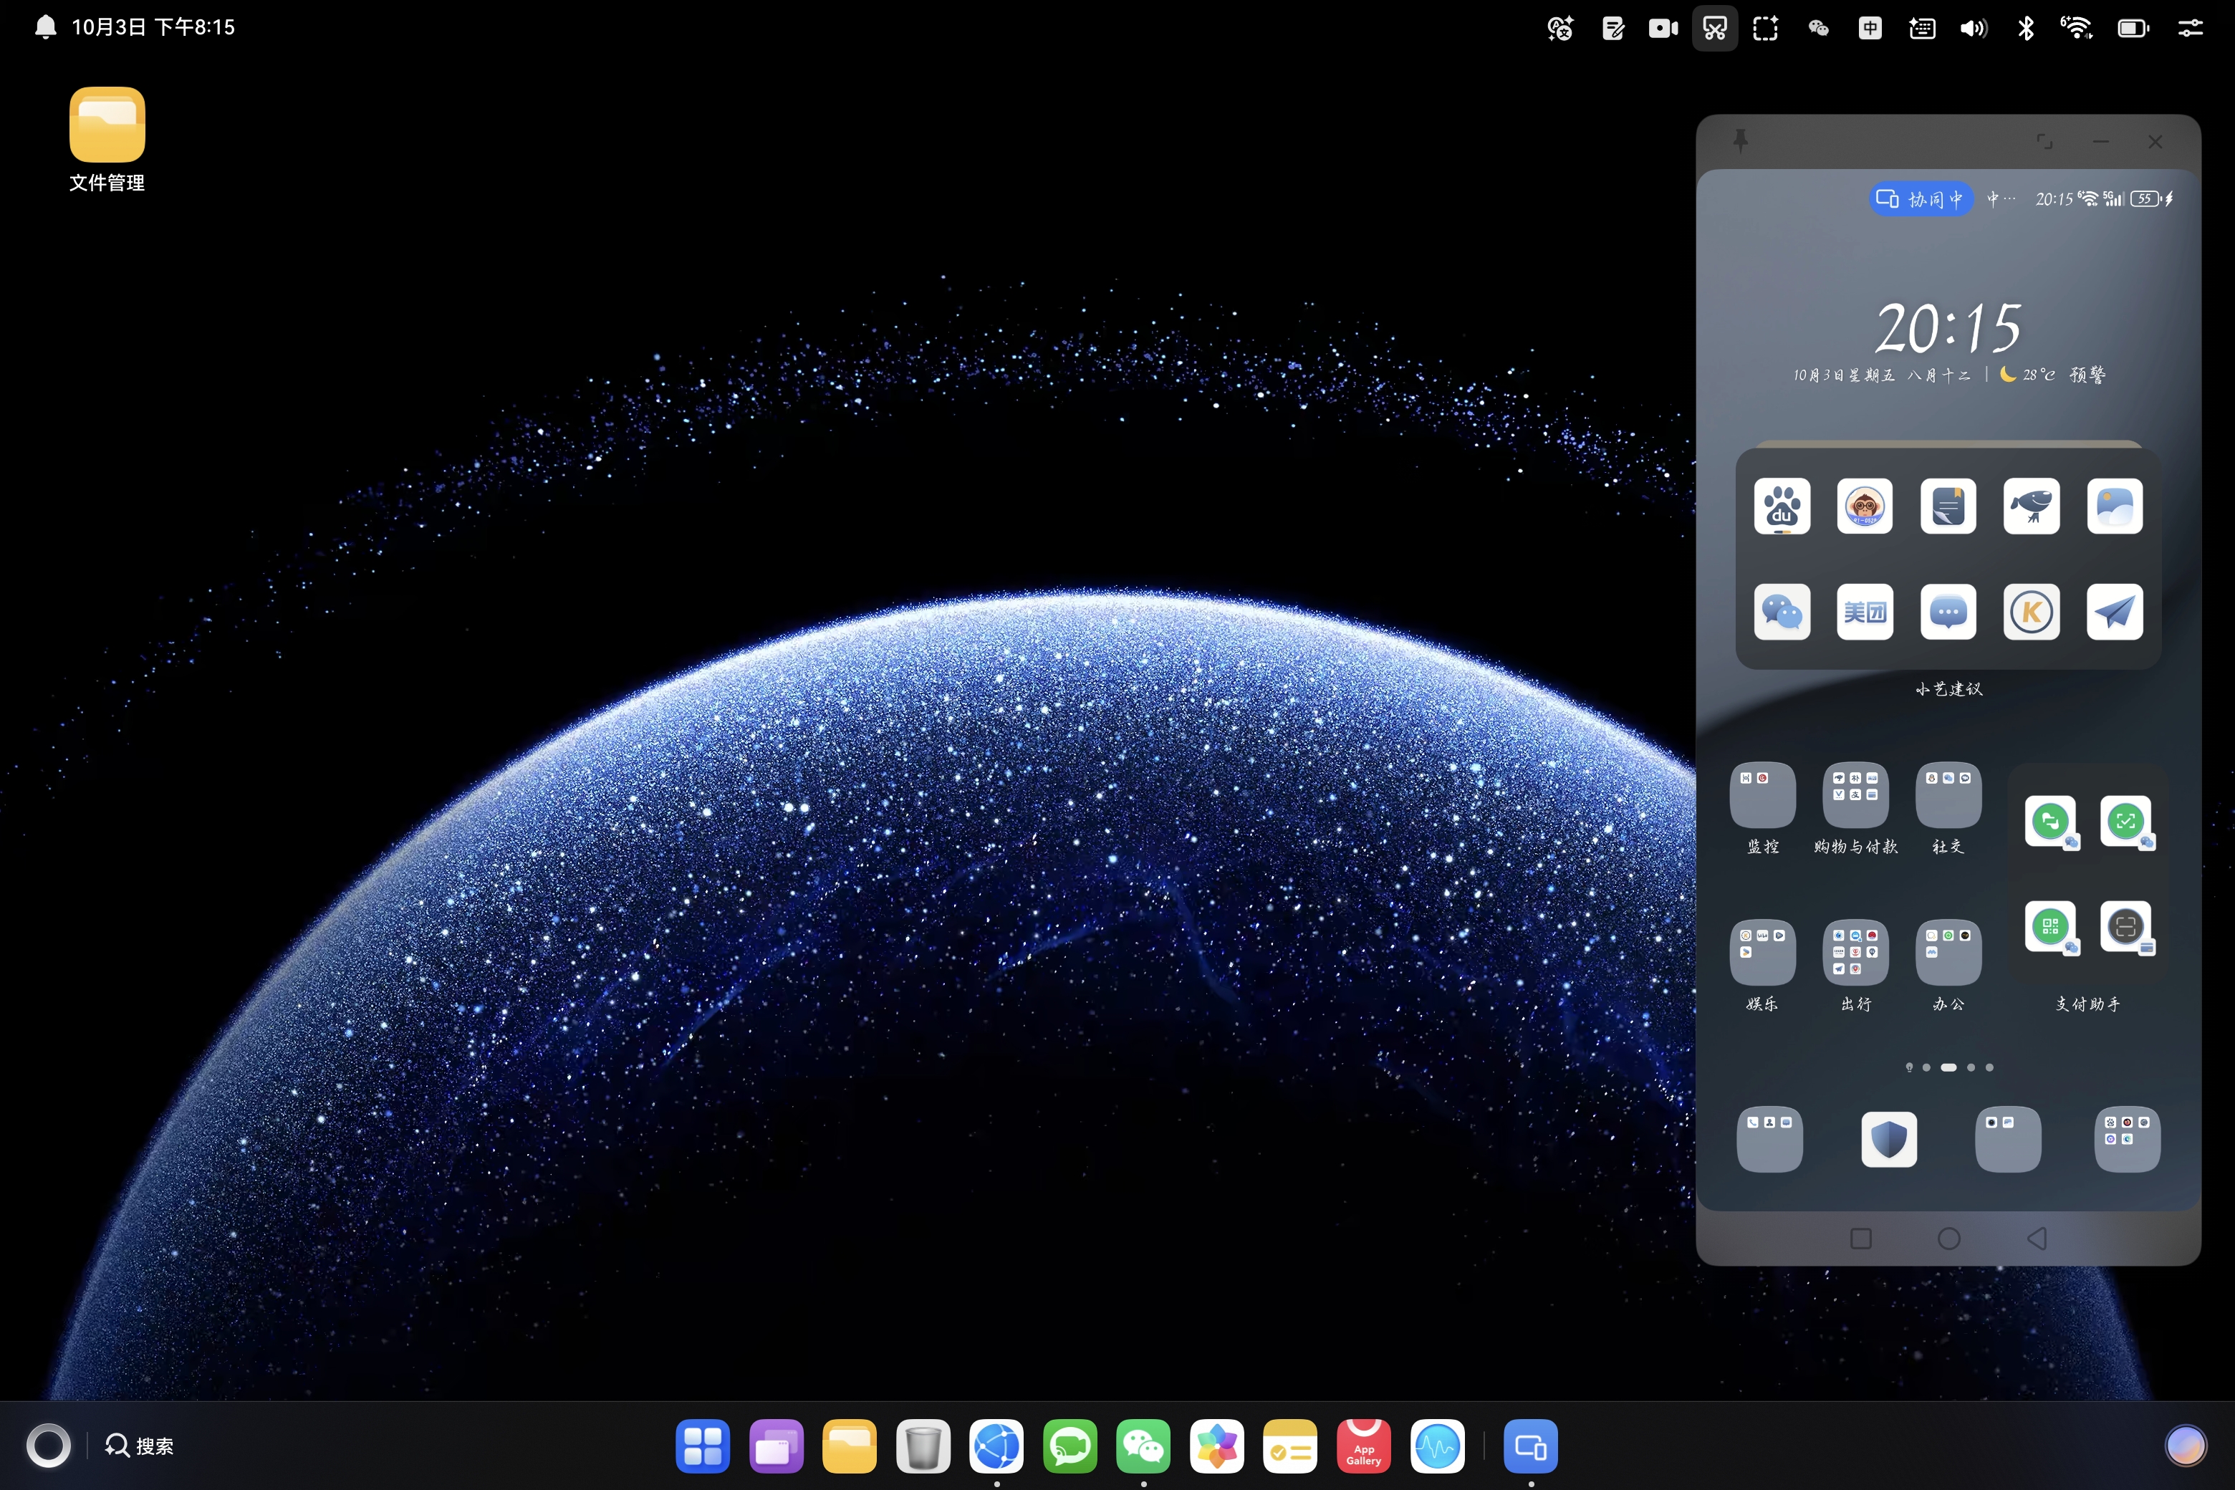Toggle Bluetooth from status bar

(2025, 29)
